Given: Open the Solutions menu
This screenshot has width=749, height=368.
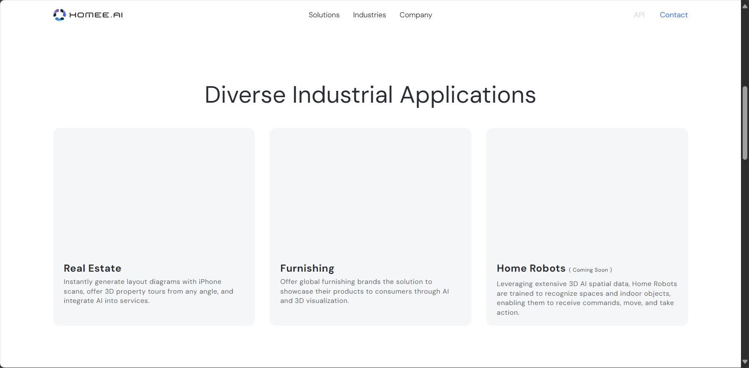Looking at the screenshot, I should pyautogui.click(x=324, y=15).
